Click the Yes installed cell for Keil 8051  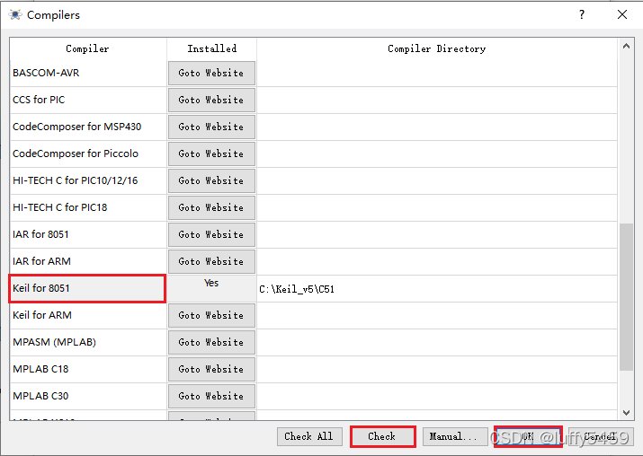211,288
